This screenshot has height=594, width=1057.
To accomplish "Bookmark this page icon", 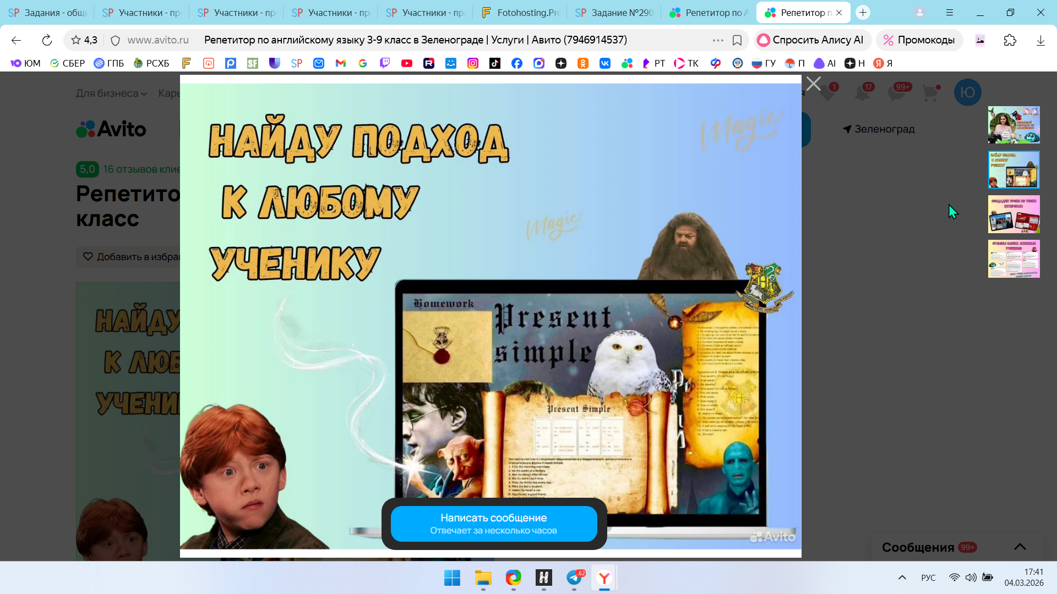I will (737, 40).
